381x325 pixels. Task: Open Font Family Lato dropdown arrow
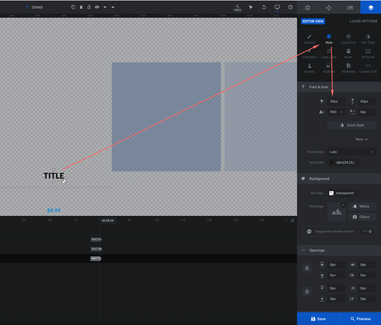pyautogui.click(x=372, y=152)
